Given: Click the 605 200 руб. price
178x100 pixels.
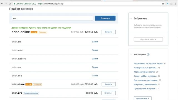Looking at the screenshot, I should [x=91, y=84].
